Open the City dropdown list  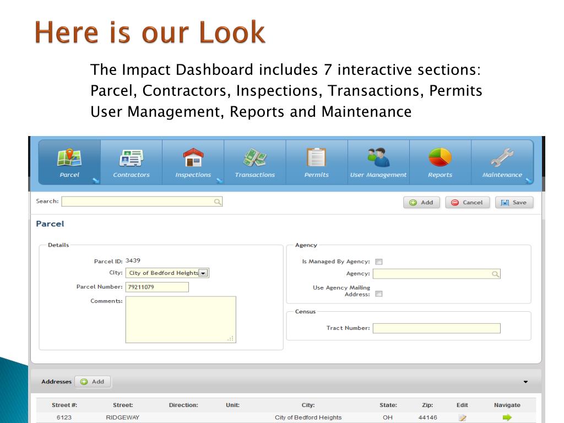click(x=203, y=273)
